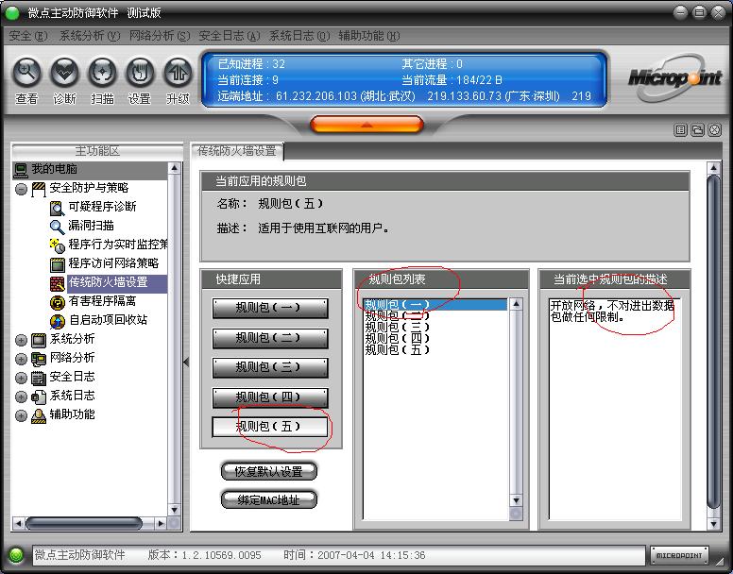Viewport: 733px width, 574px height.
Task: Click the list-view icon above the panel
Action: (x=680, y=130)
